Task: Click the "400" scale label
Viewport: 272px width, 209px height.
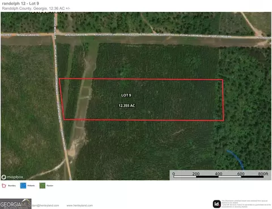Action: pyautogui.click(x=218, y=173)
